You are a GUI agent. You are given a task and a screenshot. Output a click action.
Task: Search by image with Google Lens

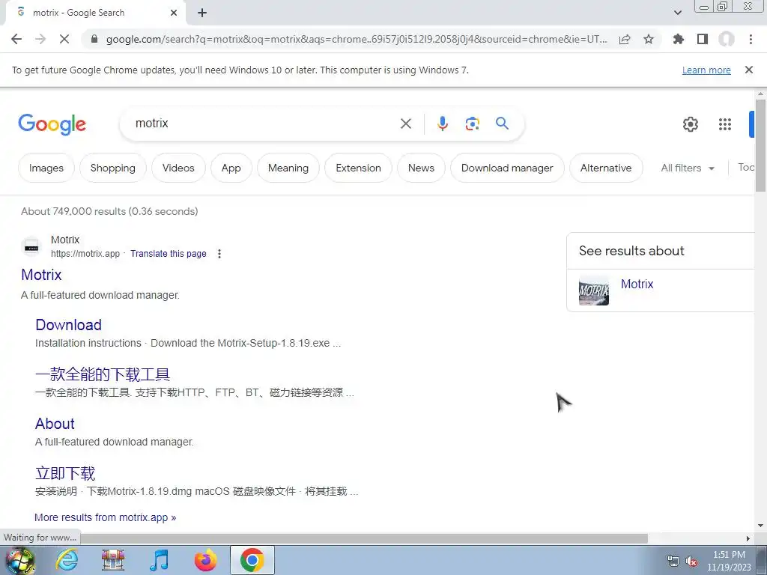[x=472, y=124]
